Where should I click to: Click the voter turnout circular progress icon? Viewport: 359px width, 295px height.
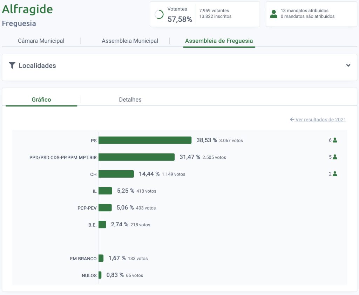[159, 14]
